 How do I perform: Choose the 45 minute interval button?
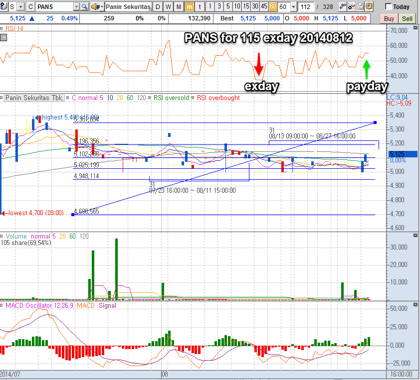pyautogui.click(x=264, y=6)
